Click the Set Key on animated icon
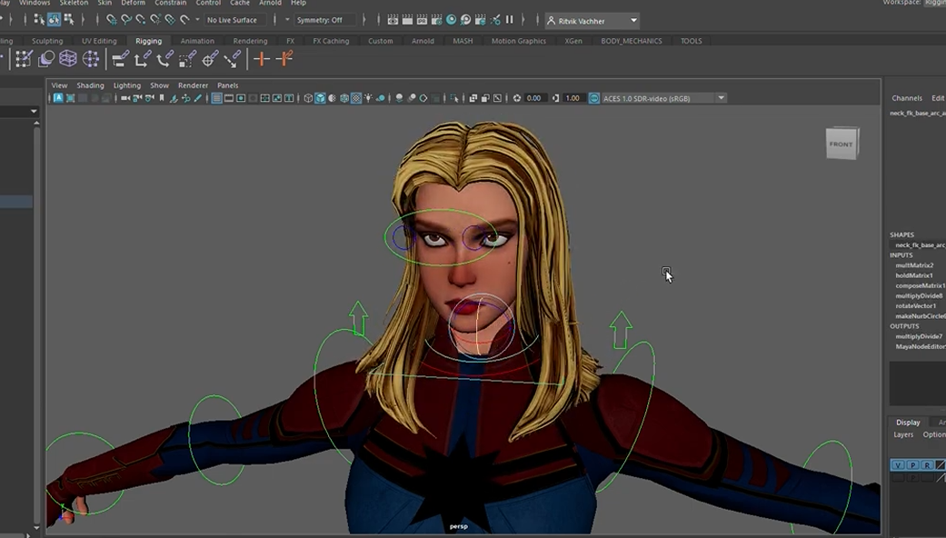This screenshot has width=946, height=538. coord(284,58)
